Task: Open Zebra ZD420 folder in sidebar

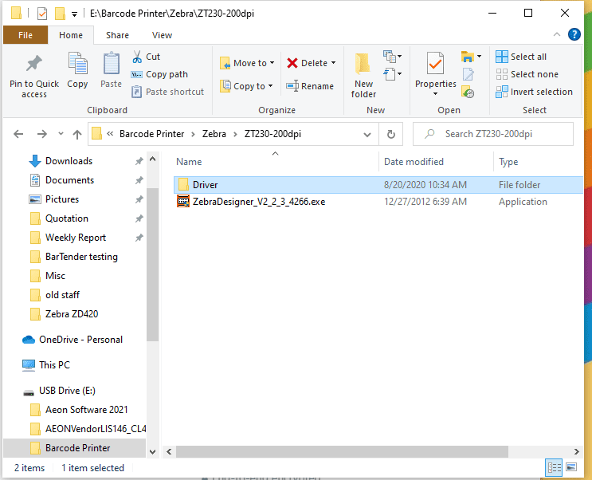Action: 65,314
